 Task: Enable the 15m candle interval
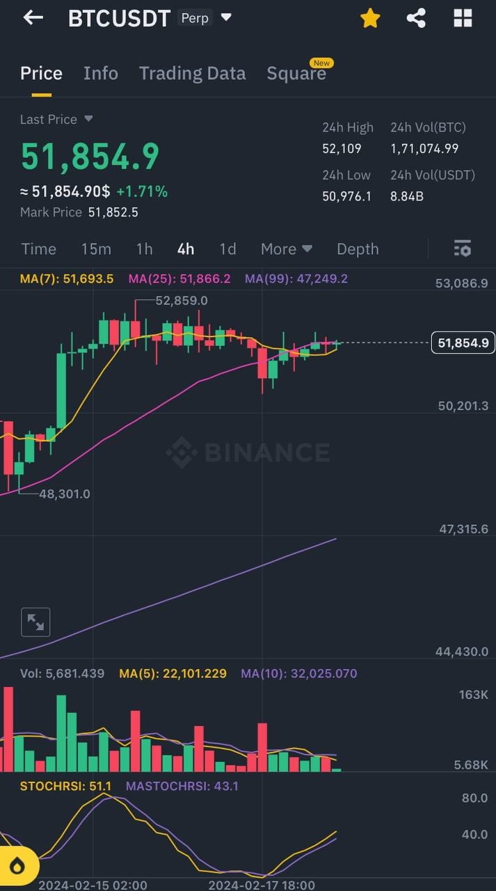96,249
